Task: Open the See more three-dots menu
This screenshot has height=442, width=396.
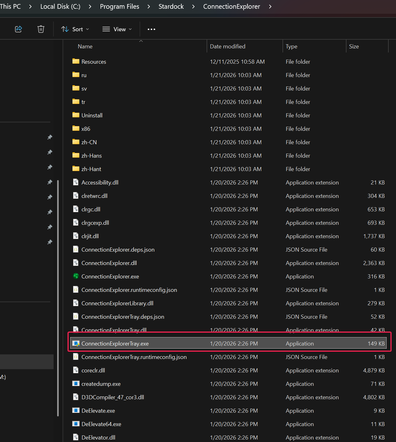Action: coord(151,29)
